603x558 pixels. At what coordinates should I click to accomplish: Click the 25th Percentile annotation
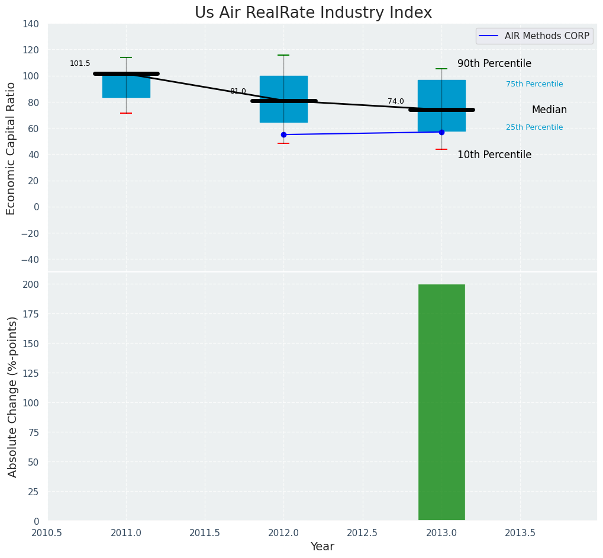coord(534,127)
